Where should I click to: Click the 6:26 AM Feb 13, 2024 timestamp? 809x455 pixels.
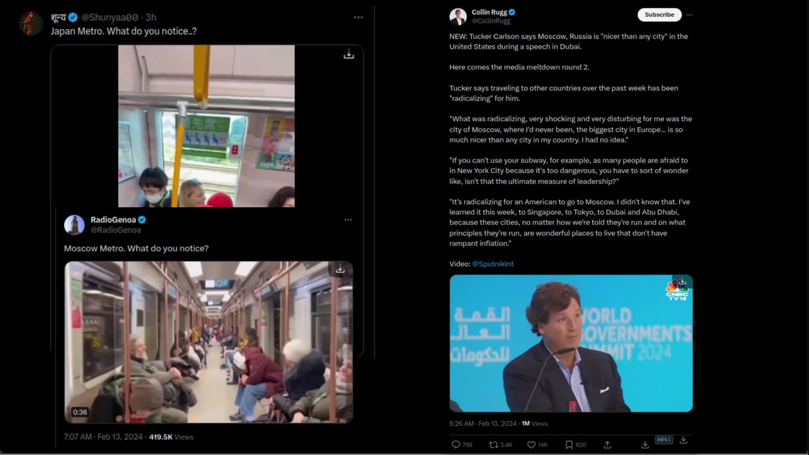pos(483,423)
